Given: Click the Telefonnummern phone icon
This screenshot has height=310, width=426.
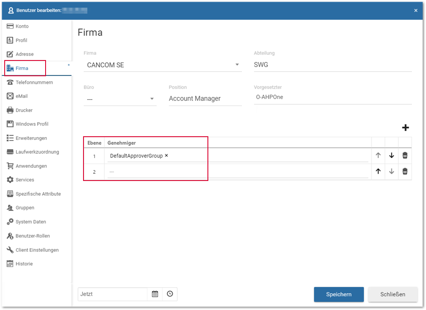Looking at the screenshot, I should coord(10,82).
